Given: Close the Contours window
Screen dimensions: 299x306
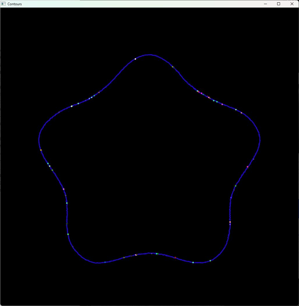Looking at the screenshot, I should pos(292,4).
